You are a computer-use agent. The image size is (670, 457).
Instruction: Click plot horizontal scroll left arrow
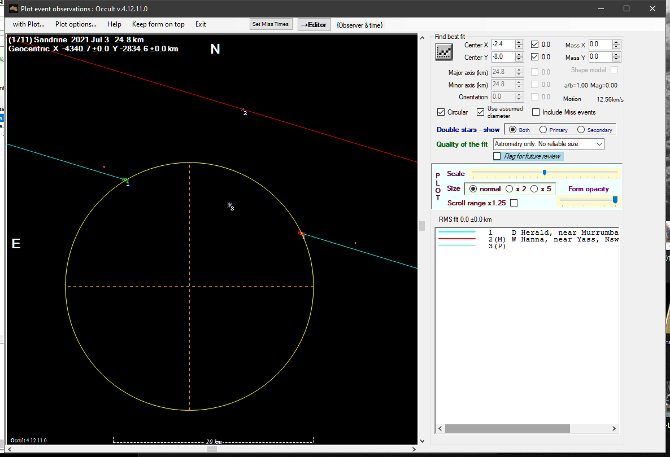tap(10, 449)
